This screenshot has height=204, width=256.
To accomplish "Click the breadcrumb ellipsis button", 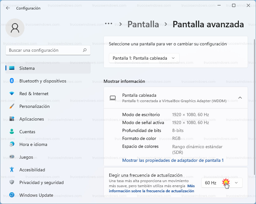I will click(109, 24).
